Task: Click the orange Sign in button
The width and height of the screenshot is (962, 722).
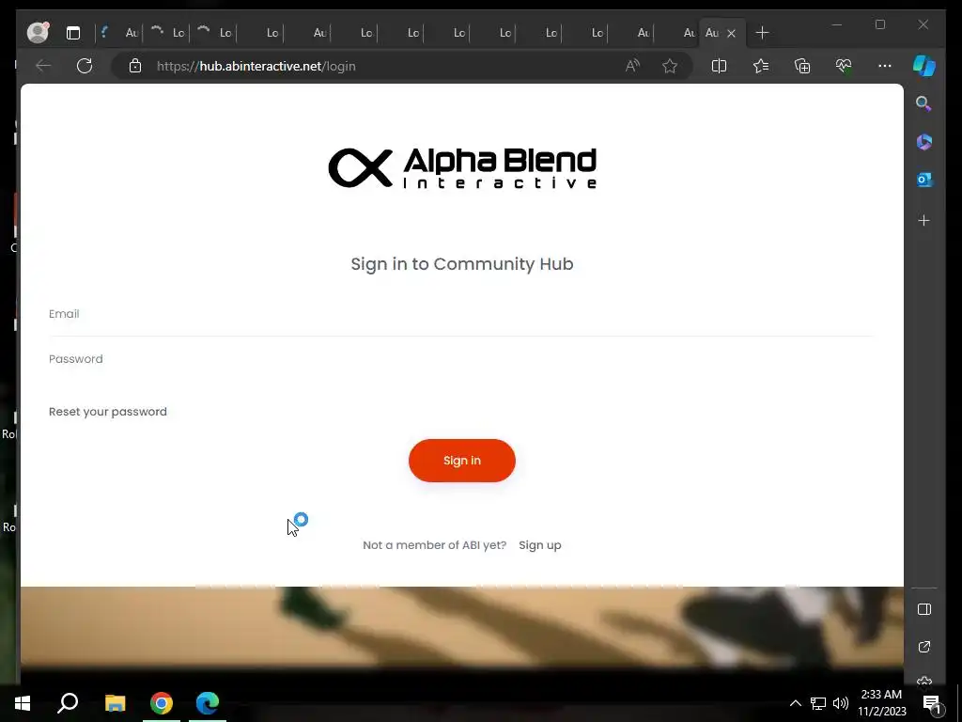Action: (462, 461)
